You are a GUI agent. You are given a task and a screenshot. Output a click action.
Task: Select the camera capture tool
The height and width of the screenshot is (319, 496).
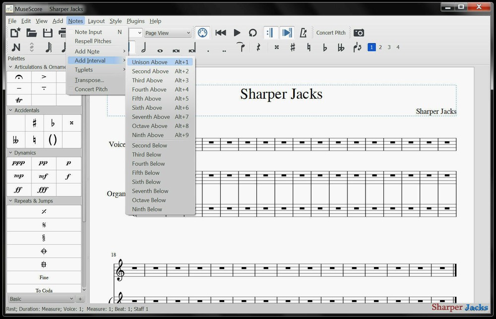coord(359,32)
